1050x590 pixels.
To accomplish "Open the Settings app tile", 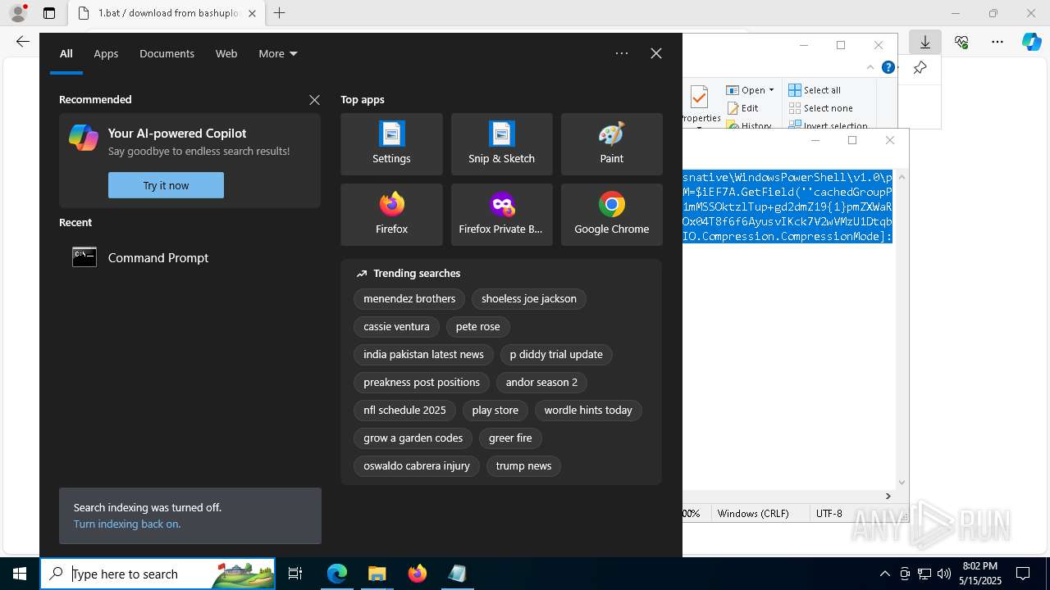I will point(391,144).
